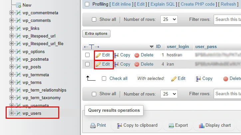241x135 pixels.
Task: Open the wp_postmeta table
Action: tap(36, 59)
